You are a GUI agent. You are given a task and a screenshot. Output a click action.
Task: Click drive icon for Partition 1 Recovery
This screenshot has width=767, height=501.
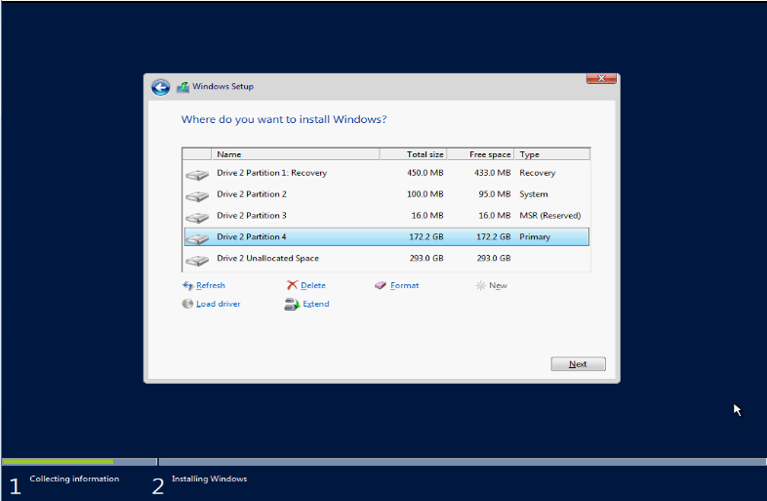point(197,175)
